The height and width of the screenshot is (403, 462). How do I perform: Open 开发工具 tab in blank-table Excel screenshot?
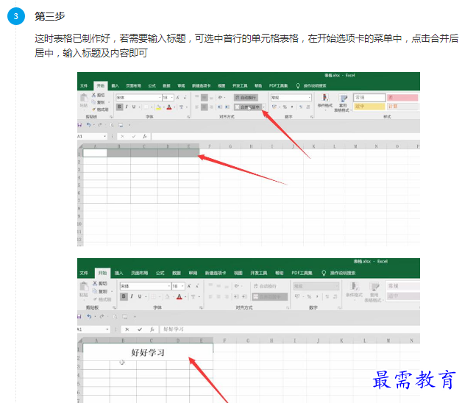coord(240,86)
